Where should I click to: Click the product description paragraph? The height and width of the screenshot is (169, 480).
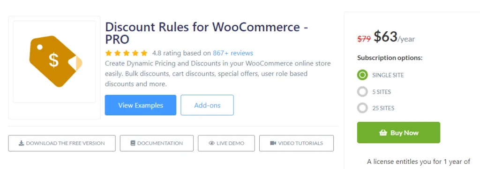coord(217,74)
